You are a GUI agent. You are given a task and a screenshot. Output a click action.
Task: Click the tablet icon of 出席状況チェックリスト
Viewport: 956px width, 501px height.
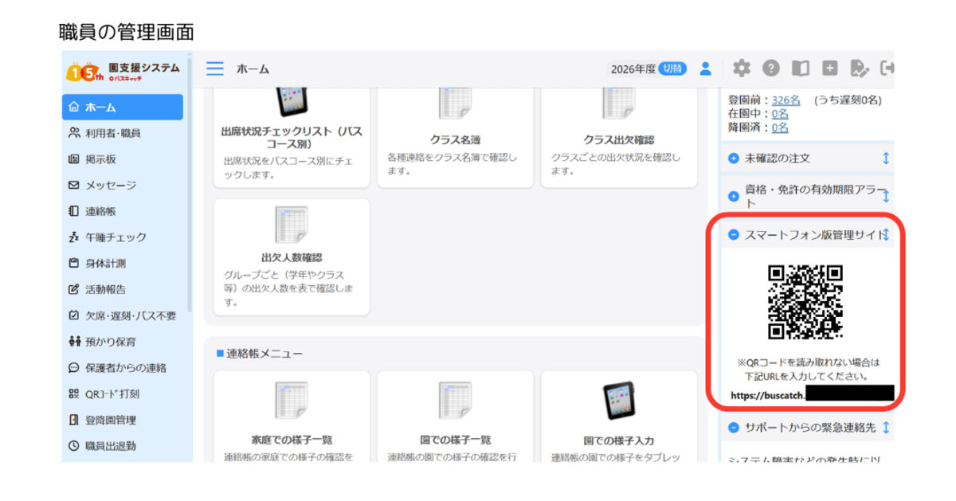[292, 100]
